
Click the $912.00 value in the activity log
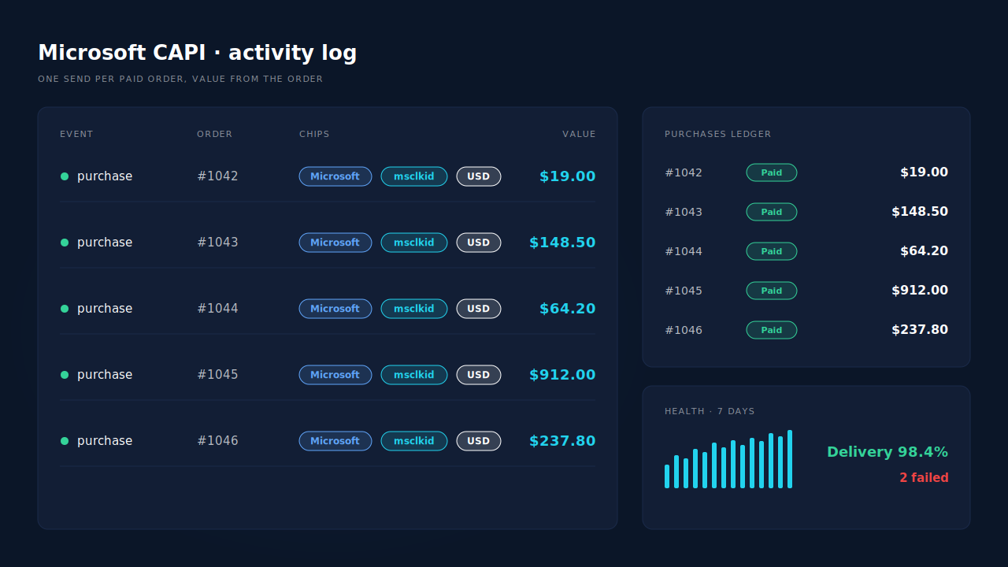pos(562,375)
